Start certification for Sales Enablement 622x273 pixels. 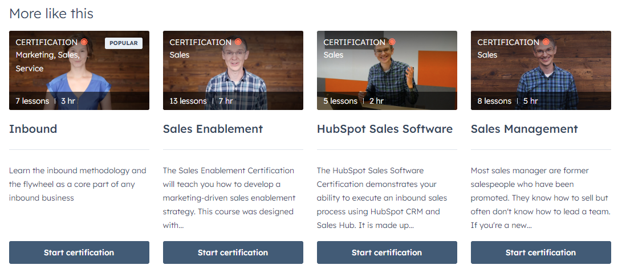233,252
